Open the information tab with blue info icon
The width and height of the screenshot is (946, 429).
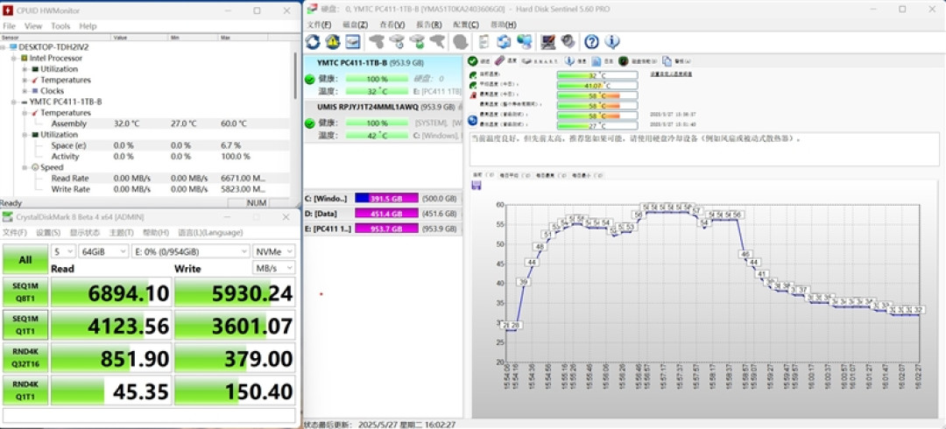pyautogui.click(x=575, y=61)
